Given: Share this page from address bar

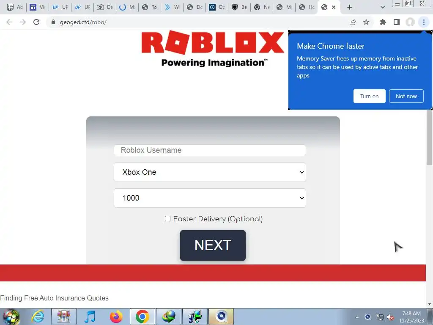Looking at the screenshot, I should pyautogui.click(x=353, y=22).
